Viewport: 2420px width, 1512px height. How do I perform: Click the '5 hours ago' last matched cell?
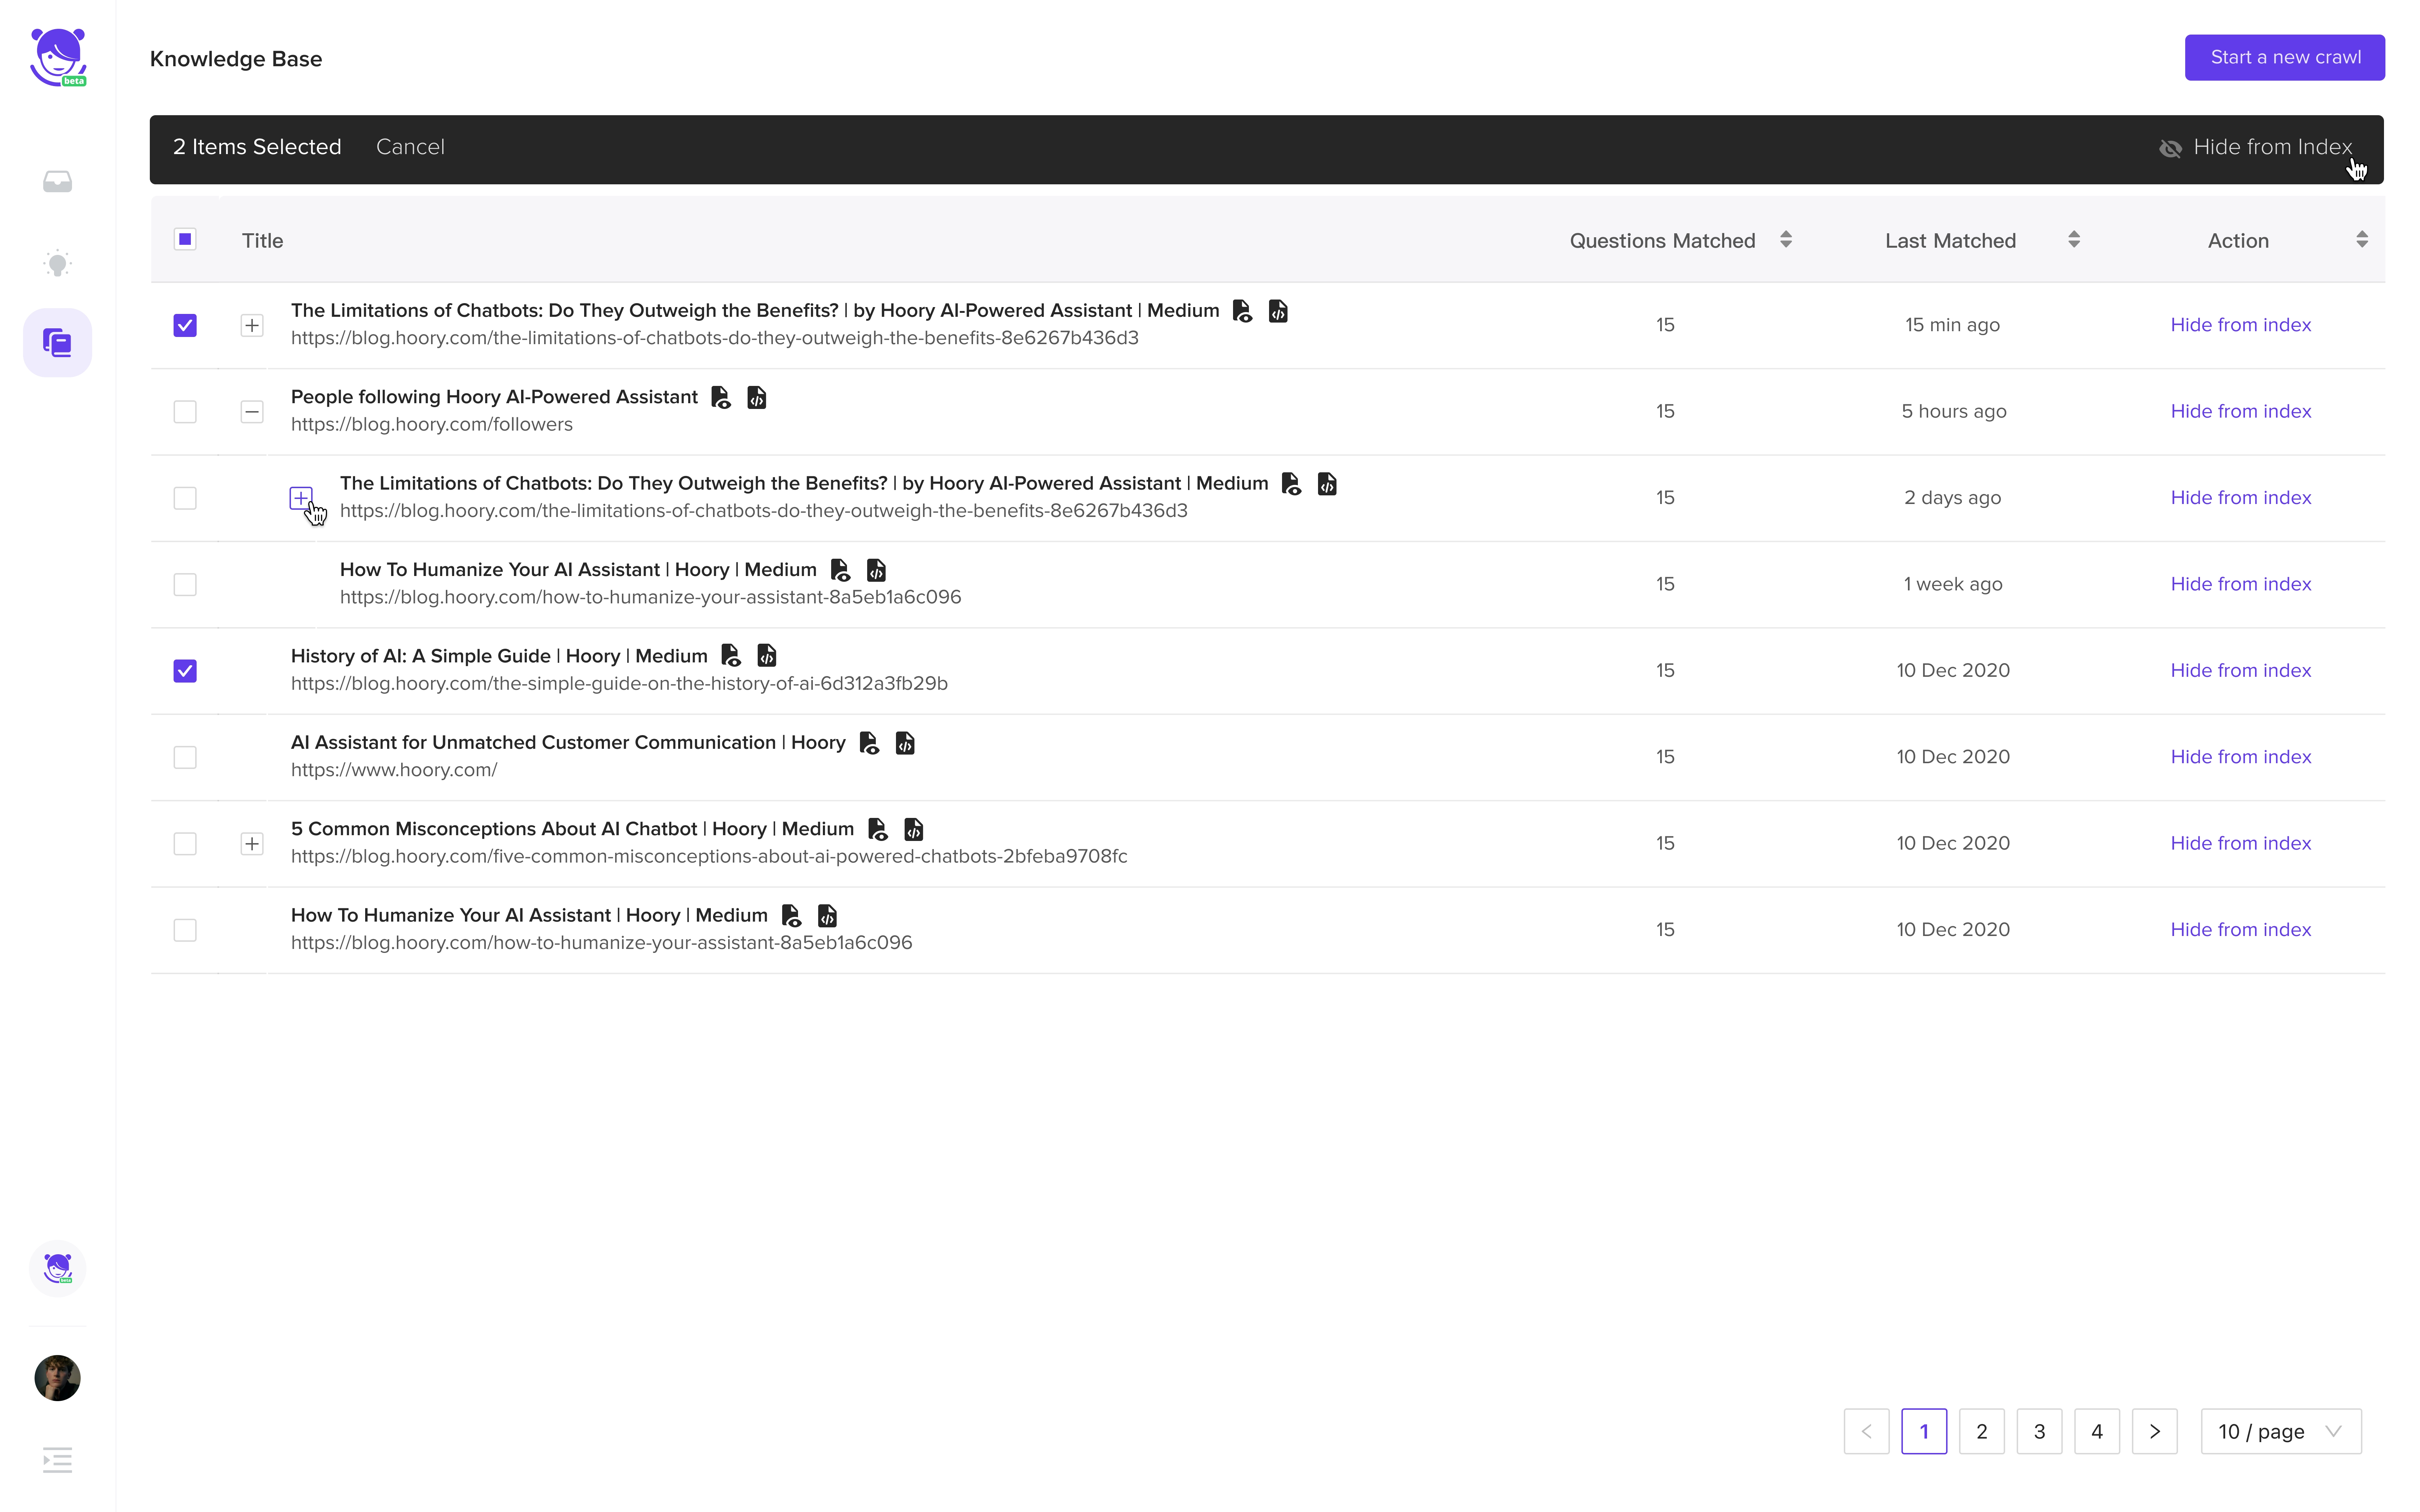1954,411
